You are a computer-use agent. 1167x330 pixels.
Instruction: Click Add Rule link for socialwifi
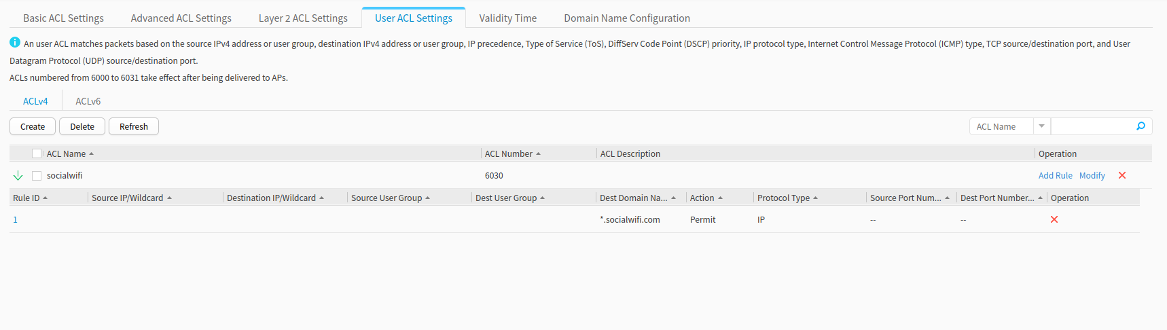click(1055, 175)
